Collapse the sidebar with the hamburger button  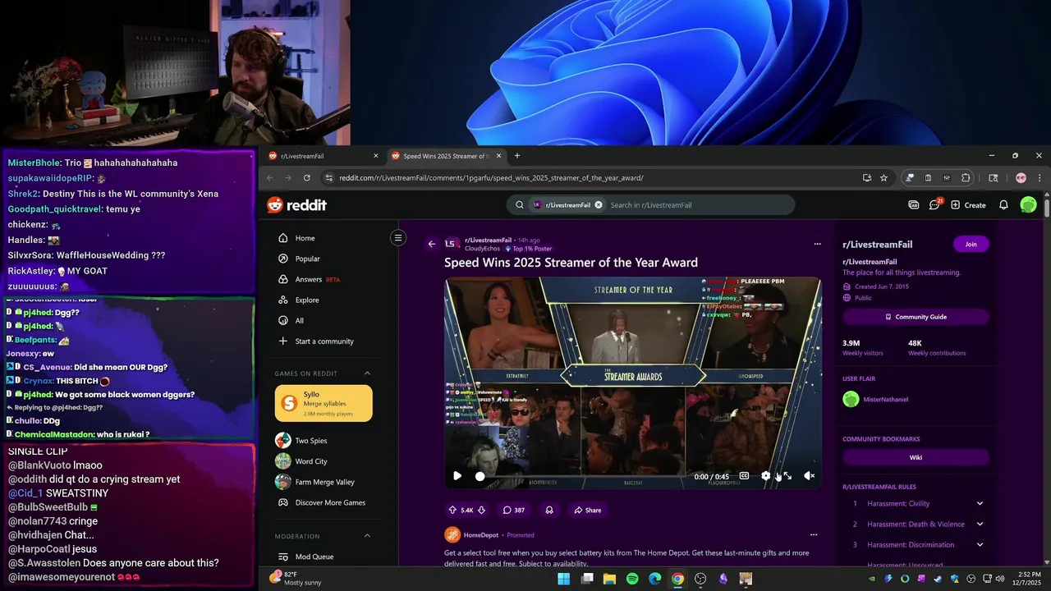click(x=398, y=238)
